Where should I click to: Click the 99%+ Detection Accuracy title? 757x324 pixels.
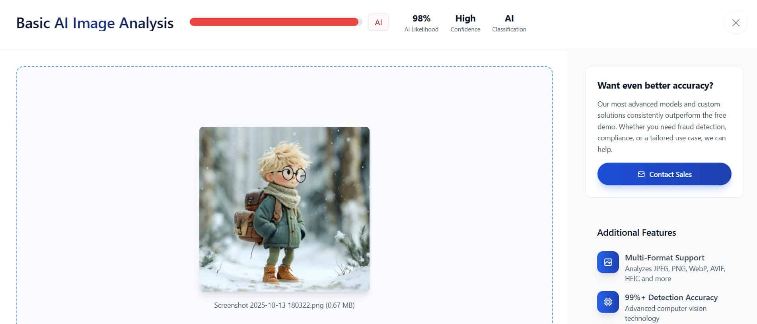pos(671,297)
